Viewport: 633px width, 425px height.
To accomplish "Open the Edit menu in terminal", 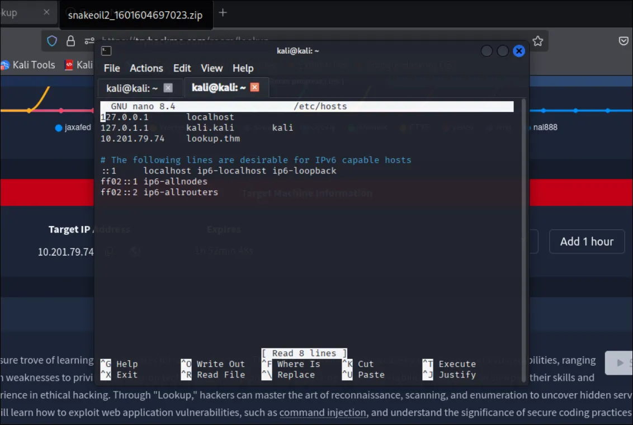I will coord(182,68).
